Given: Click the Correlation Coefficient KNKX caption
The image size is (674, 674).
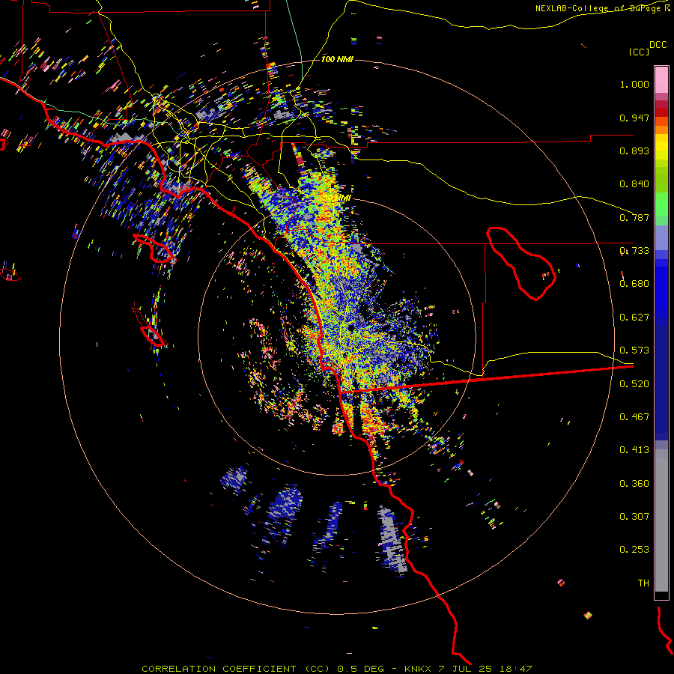Looking at the screenshot, I should (x=337, y=669).
